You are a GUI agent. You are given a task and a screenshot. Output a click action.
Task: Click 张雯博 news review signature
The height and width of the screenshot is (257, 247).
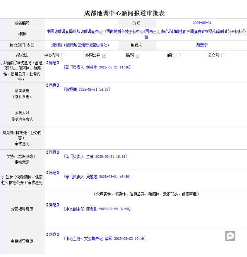[87, 90]
